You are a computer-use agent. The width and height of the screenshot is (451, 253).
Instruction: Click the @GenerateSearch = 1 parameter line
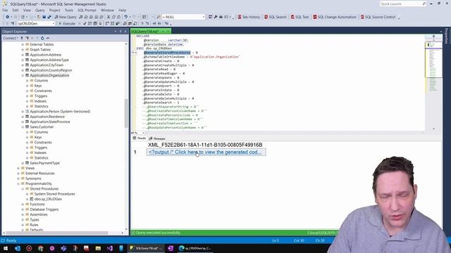pyautogui.click(x=161, y=103)
